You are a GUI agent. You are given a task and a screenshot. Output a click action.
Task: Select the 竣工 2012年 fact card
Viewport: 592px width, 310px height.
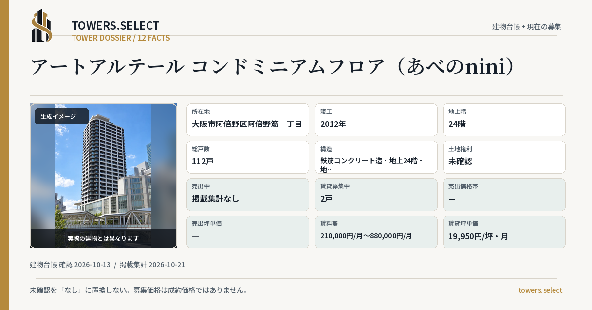pyautogui.click(x=376, y=120)
